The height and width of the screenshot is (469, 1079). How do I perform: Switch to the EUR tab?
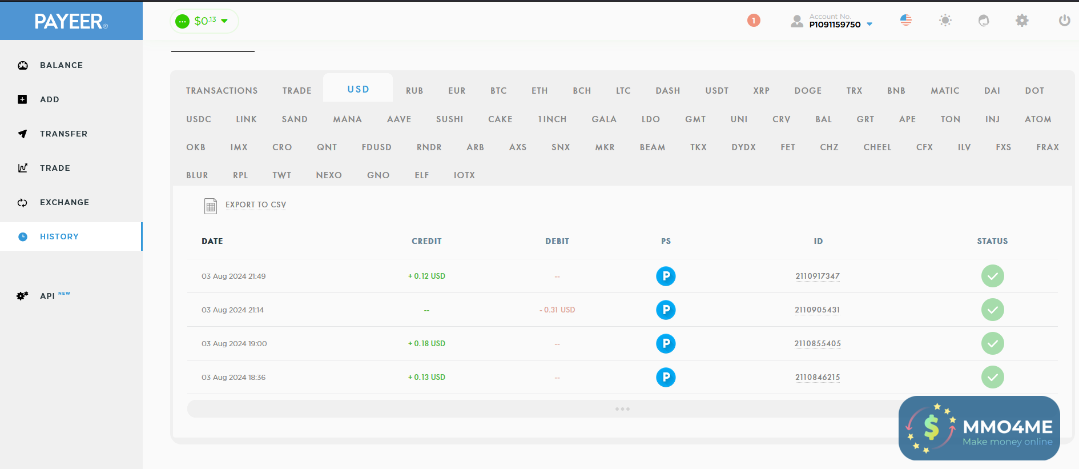(457, 91)
